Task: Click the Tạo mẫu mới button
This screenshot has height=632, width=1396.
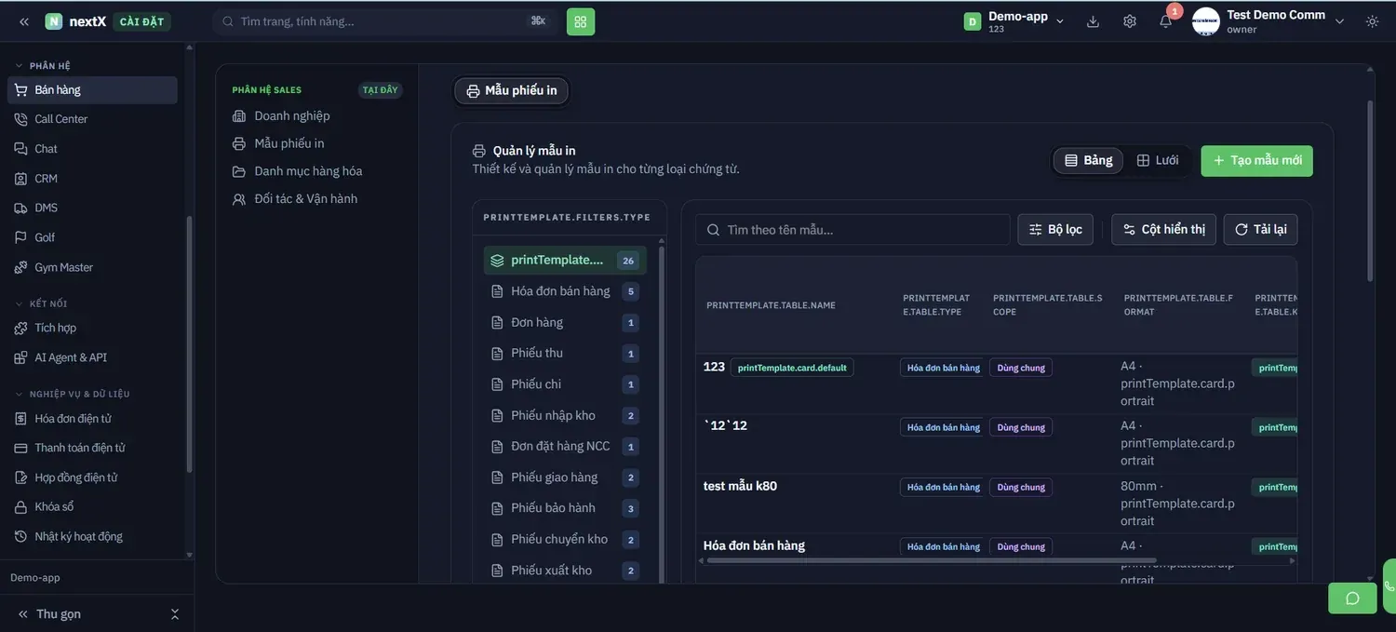Action: click(x=1256, y=160)
